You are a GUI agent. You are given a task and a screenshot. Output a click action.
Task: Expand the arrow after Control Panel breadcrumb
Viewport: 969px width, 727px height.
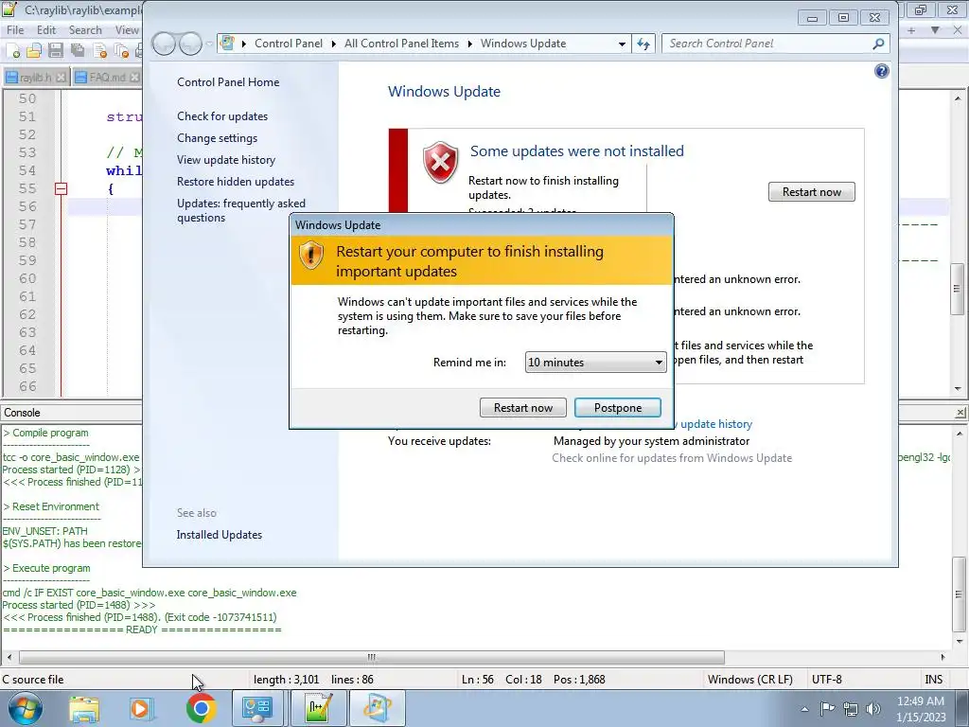tap(334, 44)
